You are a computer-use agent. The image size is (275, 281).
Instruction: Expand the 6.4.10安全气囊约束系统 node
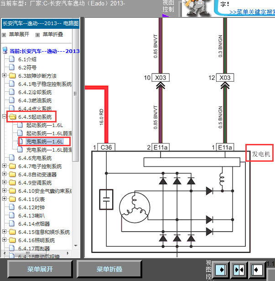click(x=4, y=191)
